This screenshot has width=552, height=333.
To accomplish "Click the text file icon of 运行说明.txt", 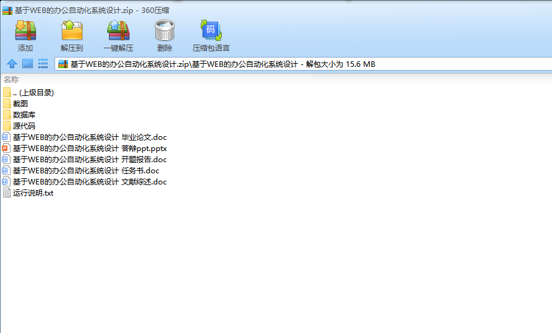I will click(6, 192).
